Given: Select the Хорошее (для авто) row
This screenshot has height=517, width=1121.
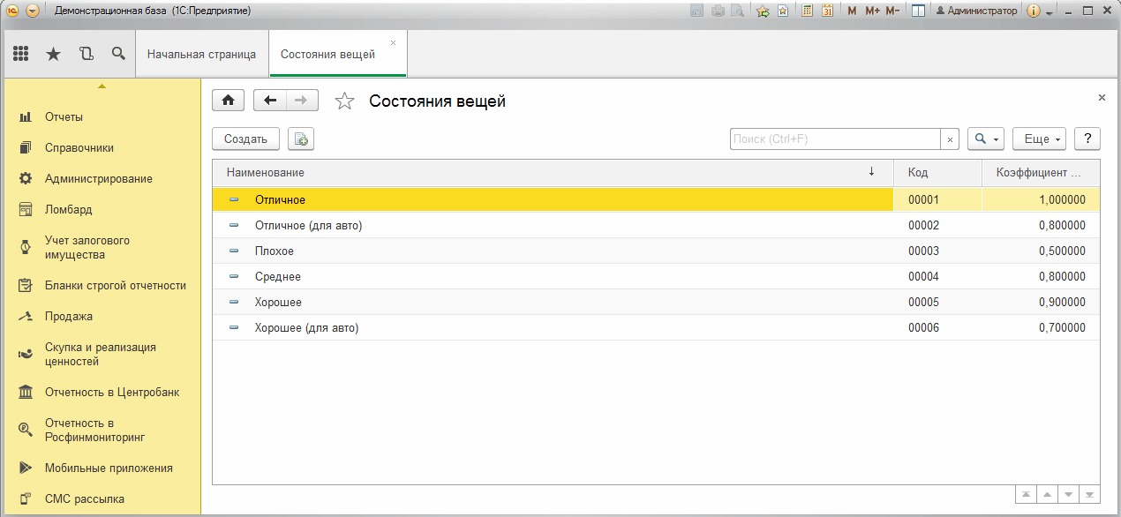Looking at the screenshot, I should point(656,327).
